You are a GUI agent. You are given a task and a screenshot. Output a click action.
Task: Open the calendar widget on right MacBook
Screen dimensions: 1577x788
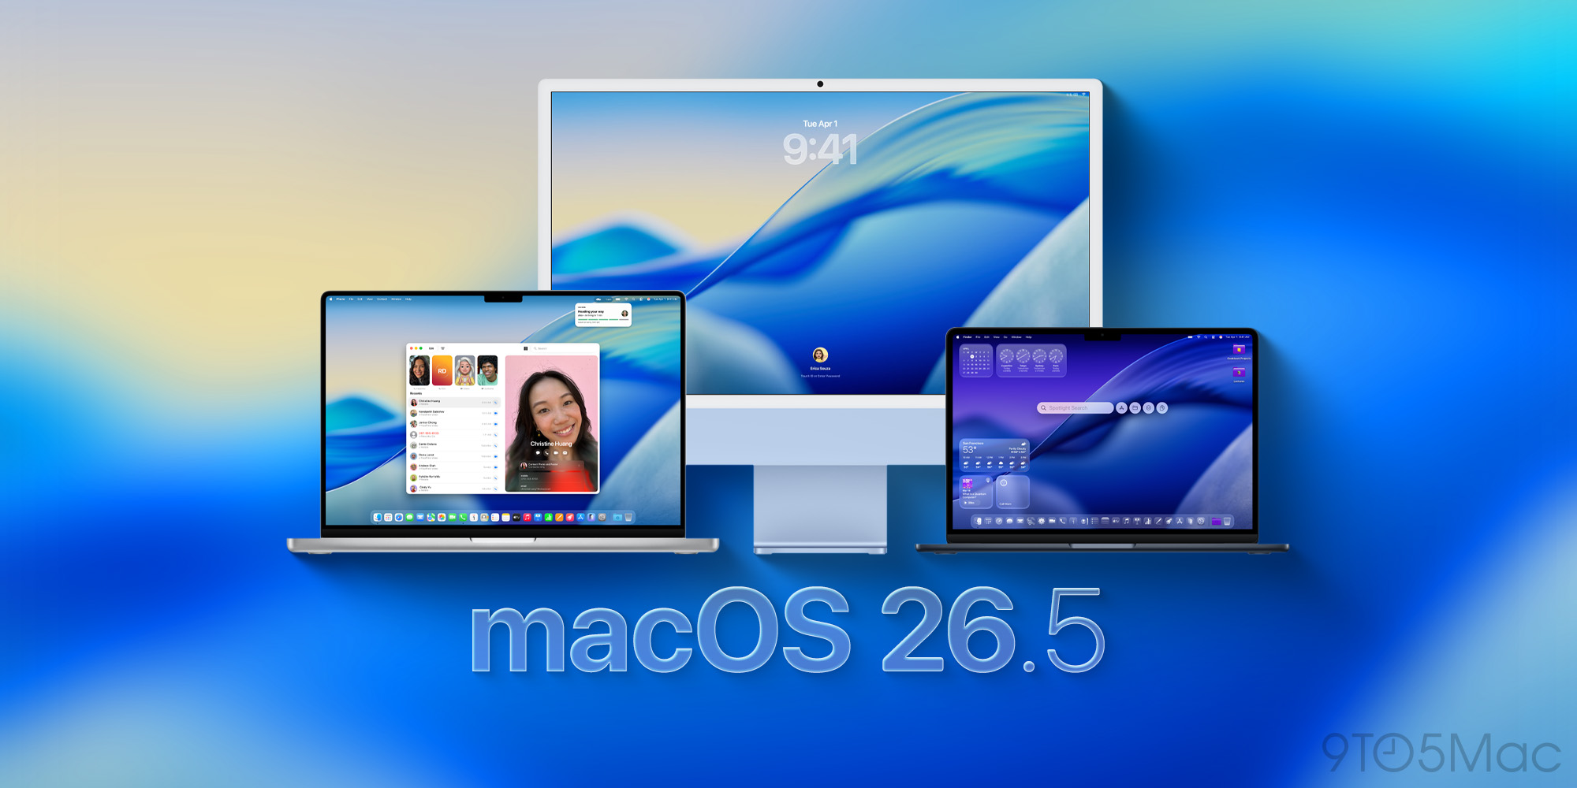click(x=976, y=360)
